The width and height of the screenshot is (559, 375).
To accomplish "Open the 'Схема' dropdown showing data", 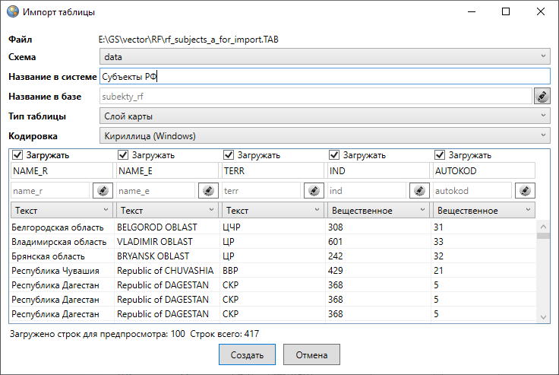I will click(324, 57).
